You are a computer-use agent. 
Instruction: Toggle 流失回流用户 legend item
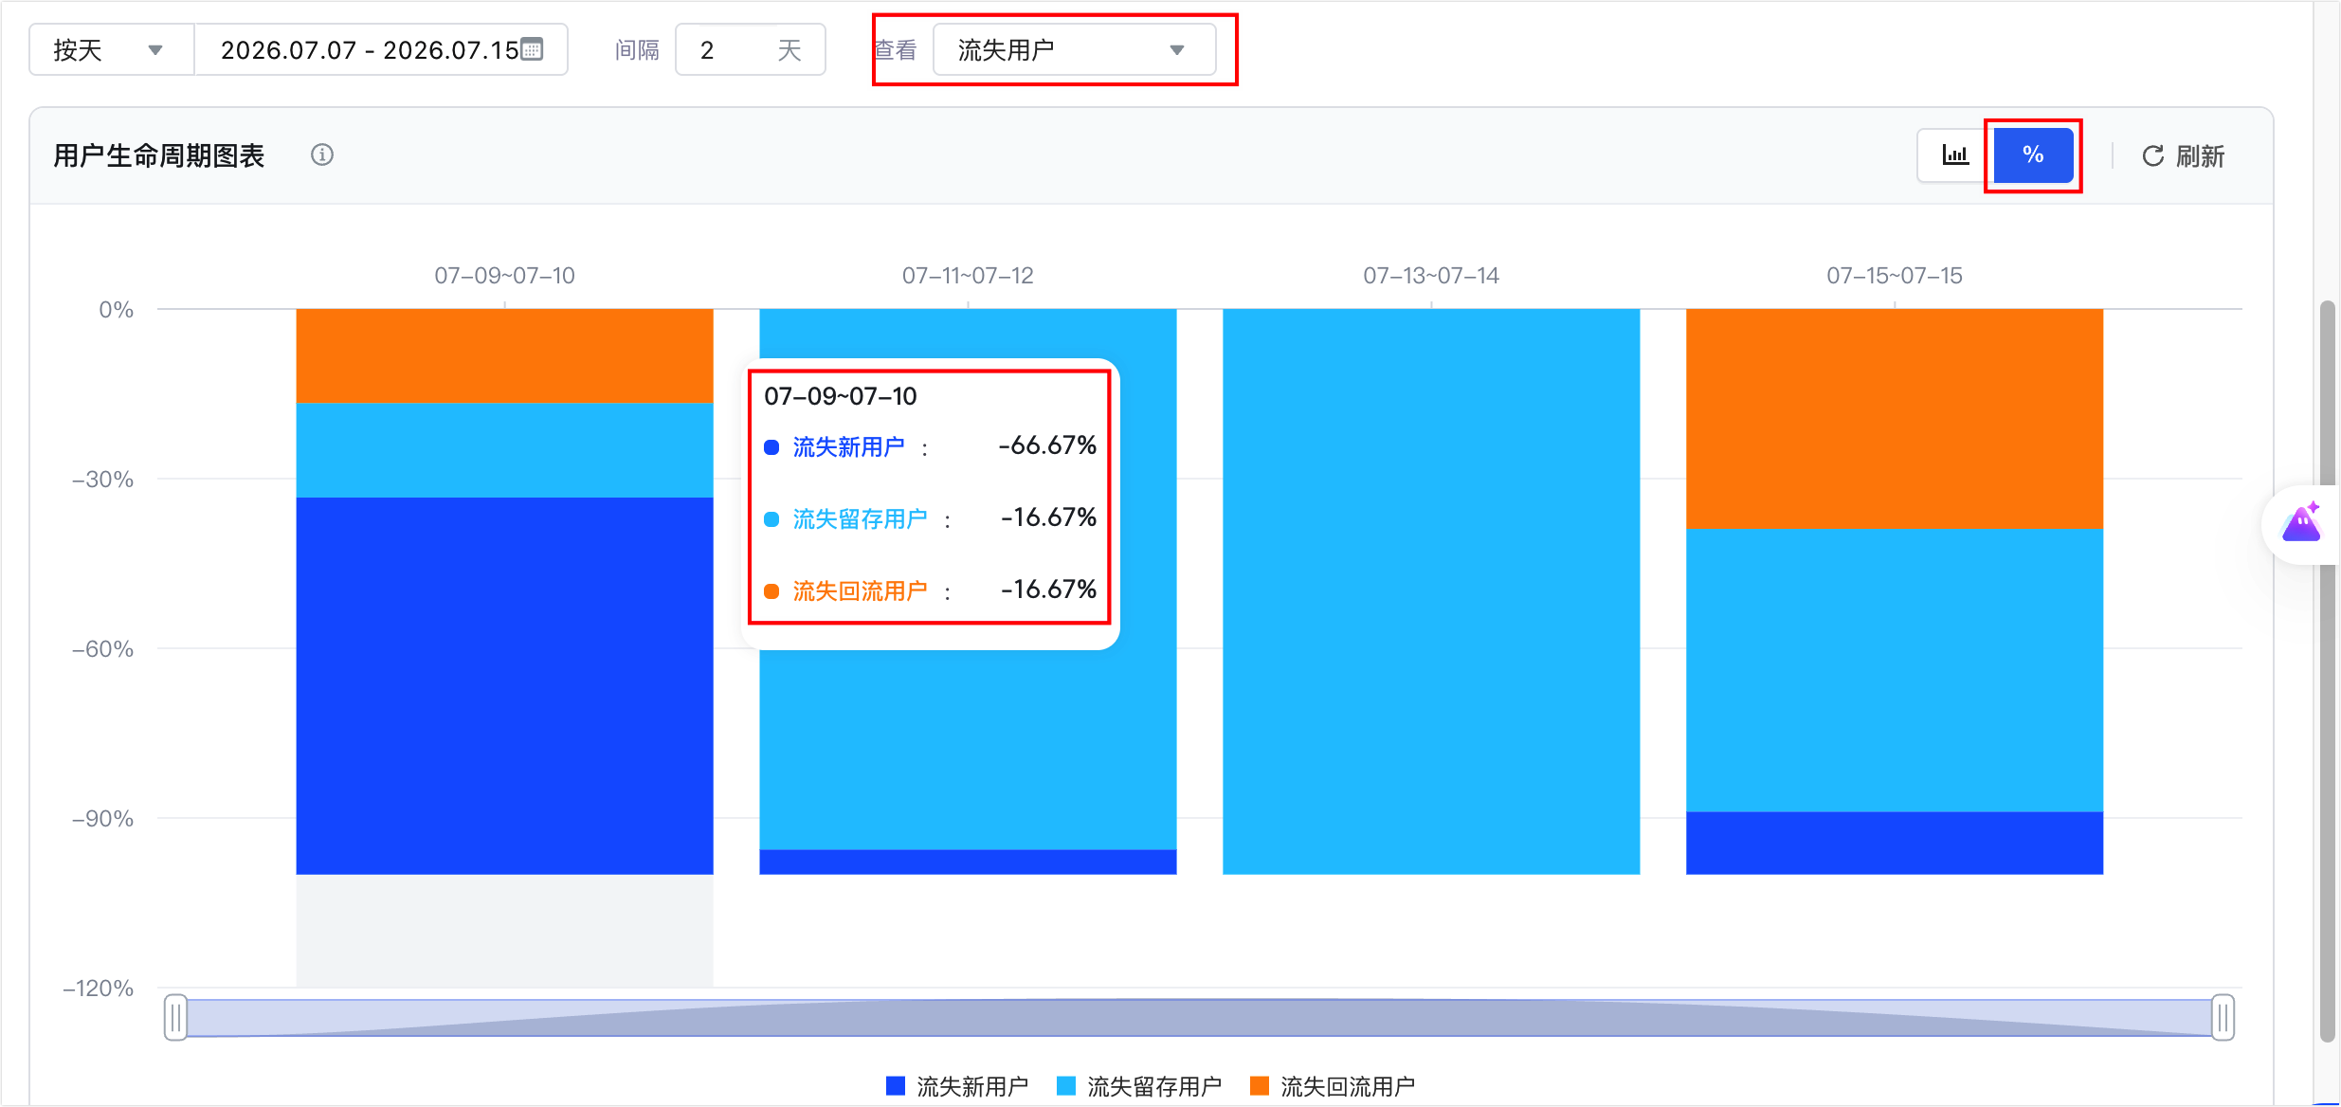coord(1333,1086)
